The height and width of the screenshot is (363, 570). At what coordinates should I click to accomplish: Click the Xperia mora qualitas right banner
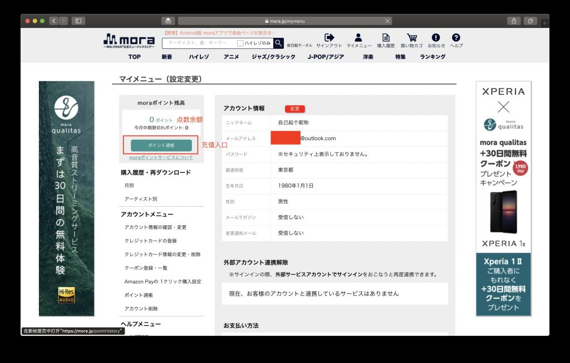coord(503,167)
